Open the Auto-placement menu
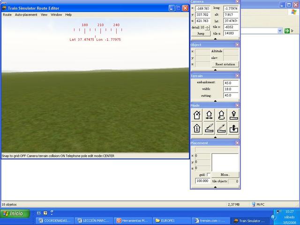This screenshot has height=225, width=300. [x=25, y=15]
